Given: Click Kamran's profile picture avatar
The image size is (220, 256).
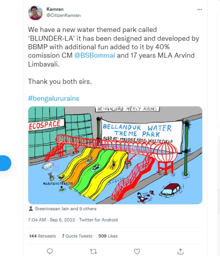Looking at the screenshot, I should tap(36, 13).
